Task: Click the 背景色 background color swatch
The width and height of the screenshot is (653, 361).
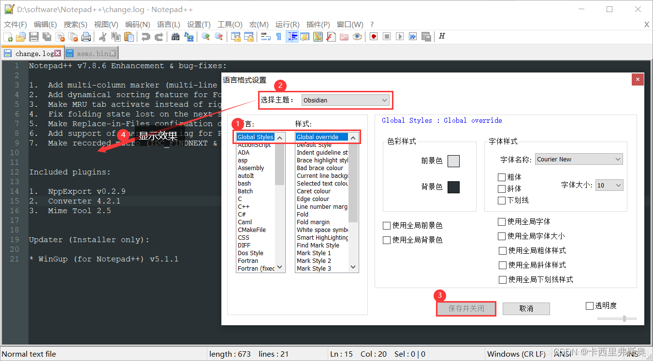Action: click(453, 187)
